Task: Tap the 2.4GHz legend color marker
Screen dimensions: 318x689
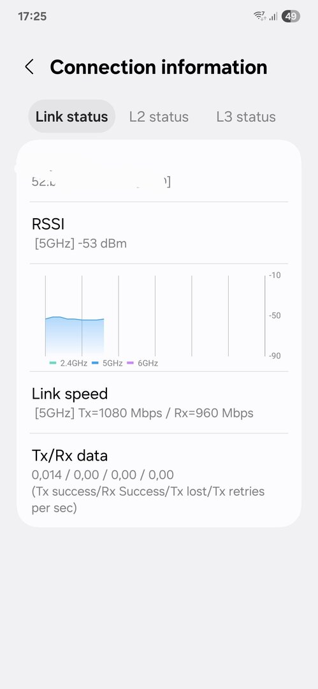Action: click(x=53, y=363)
